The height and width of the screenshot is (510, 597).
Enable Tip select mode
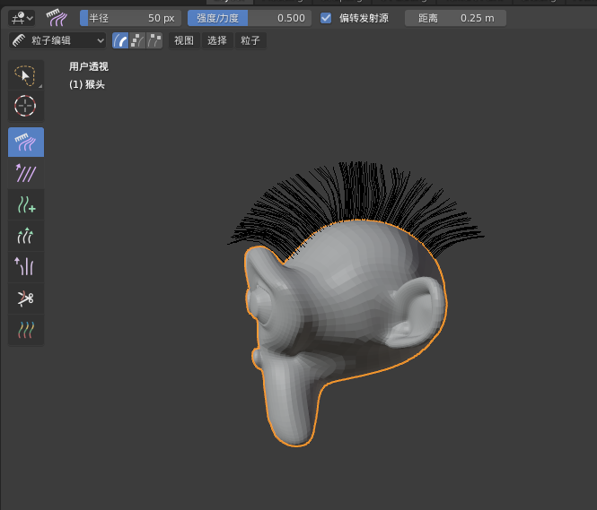[x=154, y=40]
